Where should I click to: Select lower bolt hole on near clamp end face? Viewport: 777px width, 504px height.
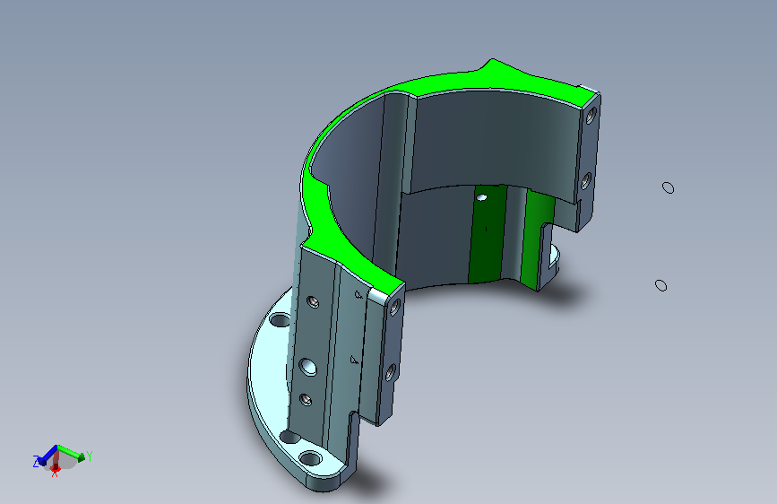[x=391, y=372]
